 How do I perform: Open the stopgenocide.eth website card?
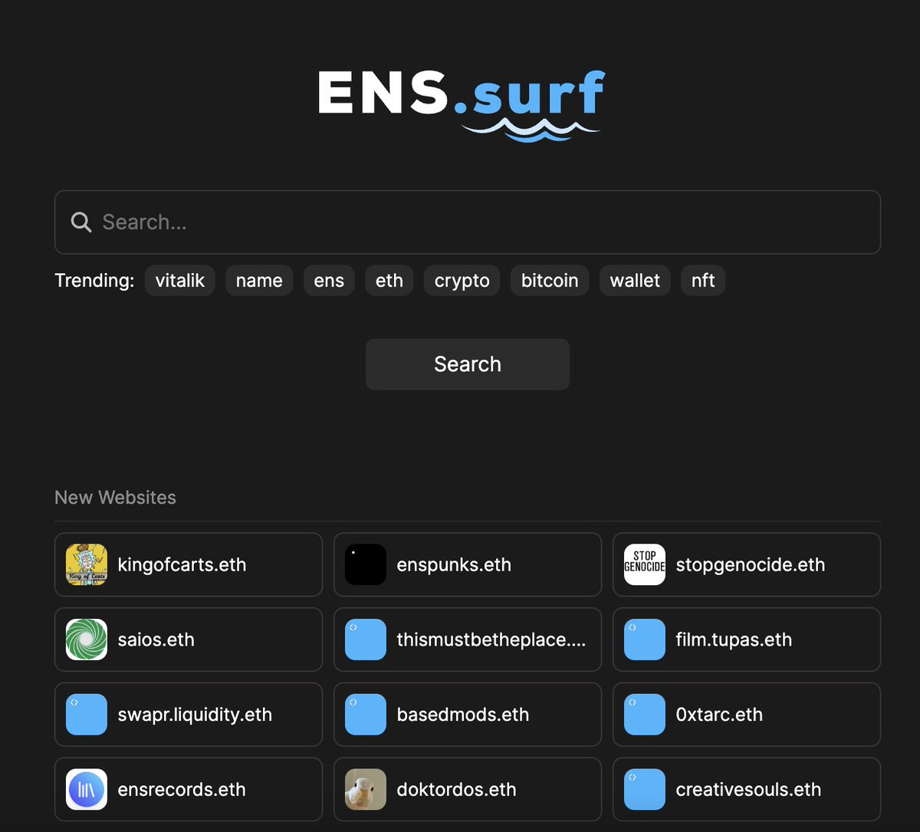pyautogui.click(x=746, y=564)
